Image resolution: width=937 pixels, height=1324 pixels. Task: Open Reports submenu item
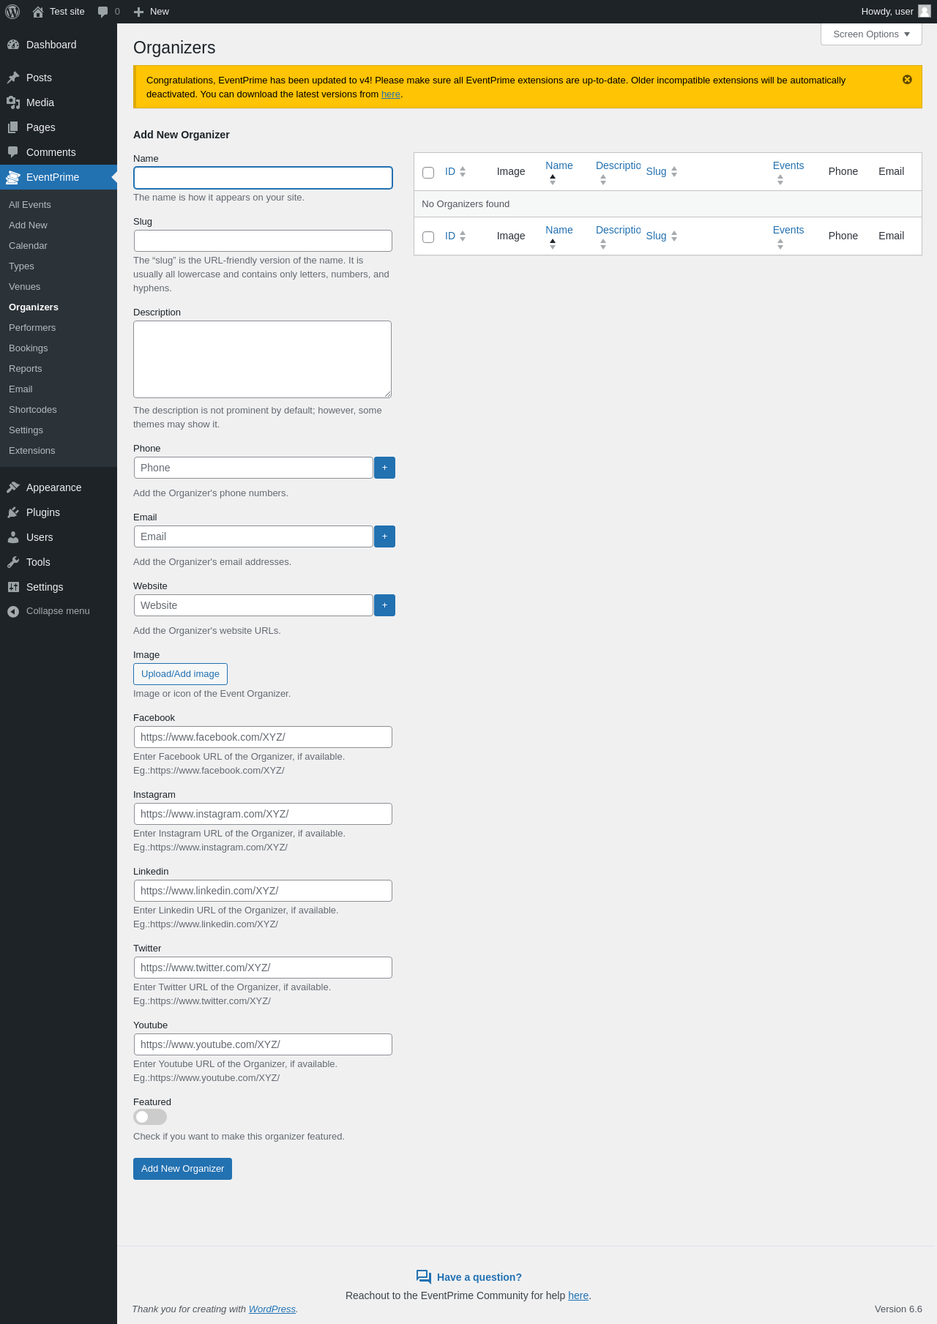[26, 369]
